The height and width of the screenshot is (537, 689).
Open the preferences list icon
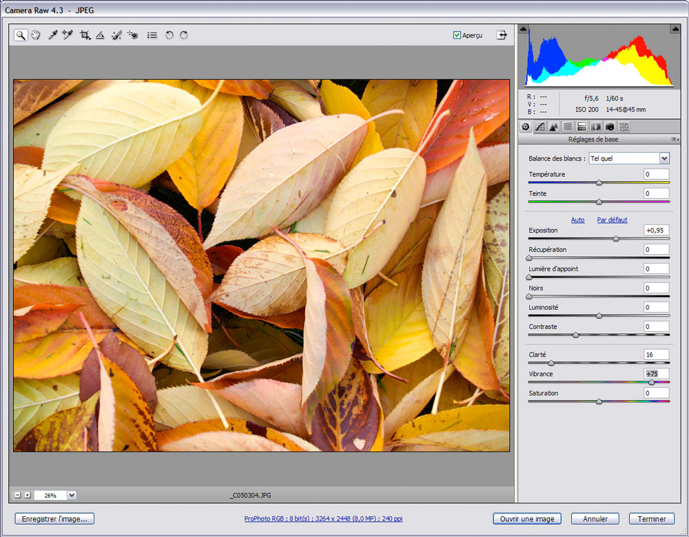(x=152, y=35)
